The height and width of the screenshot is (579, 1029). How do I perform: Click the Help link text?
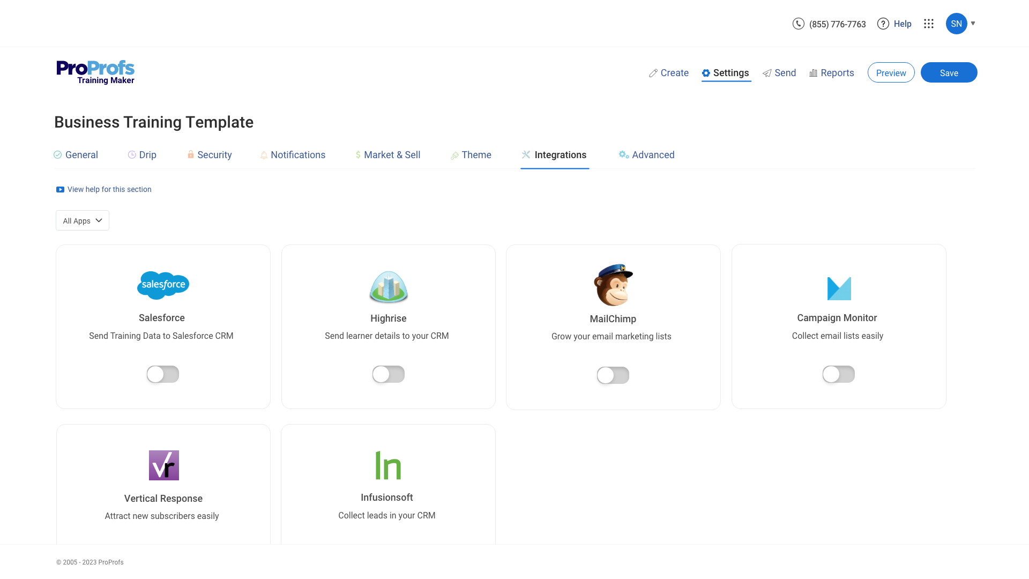pyautogui.click(x=903, y=24)
